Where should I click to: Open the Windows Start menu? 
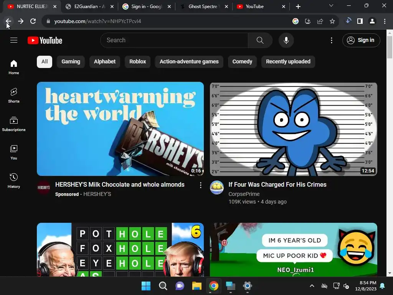point(146,286)
